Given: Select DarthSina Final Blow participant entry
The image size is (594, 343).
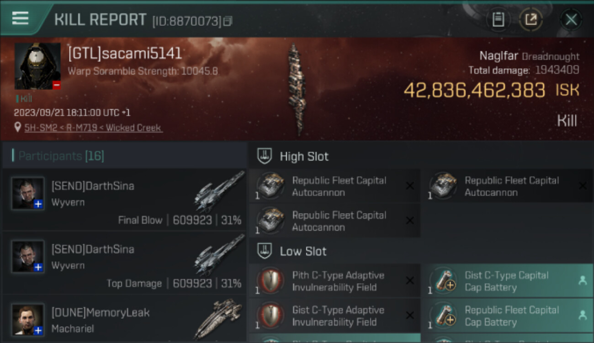Looking at the screenshot, I should [x=124, y=200].
